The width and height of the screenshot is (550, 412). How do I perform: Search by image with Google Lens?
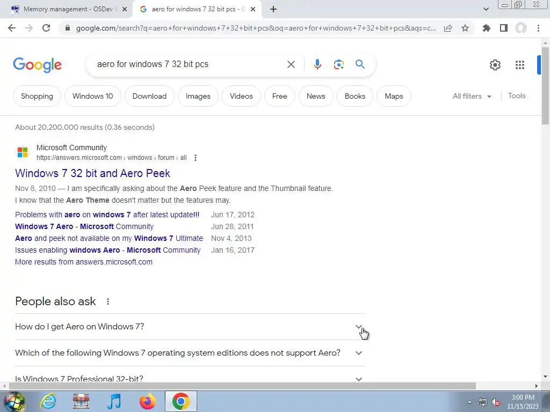[338, 64]
